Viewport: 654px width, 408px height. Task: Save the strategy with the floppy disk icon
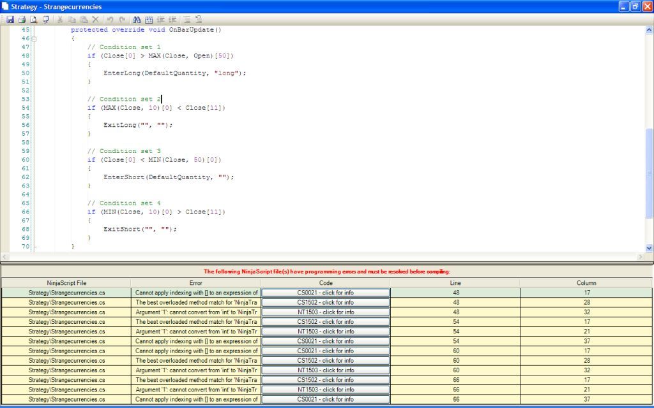tap(10, 19)
